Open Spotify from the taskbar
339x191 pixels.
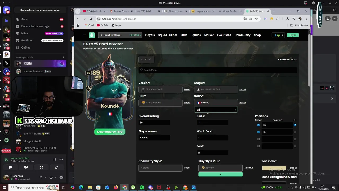tap(142, 188)
